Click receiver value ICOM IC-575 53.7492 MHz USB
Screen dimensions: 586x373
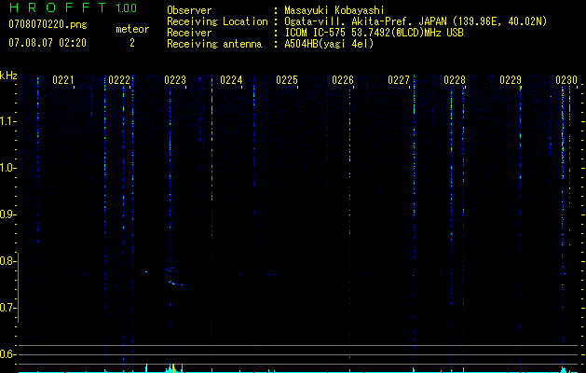pos(374,33)
